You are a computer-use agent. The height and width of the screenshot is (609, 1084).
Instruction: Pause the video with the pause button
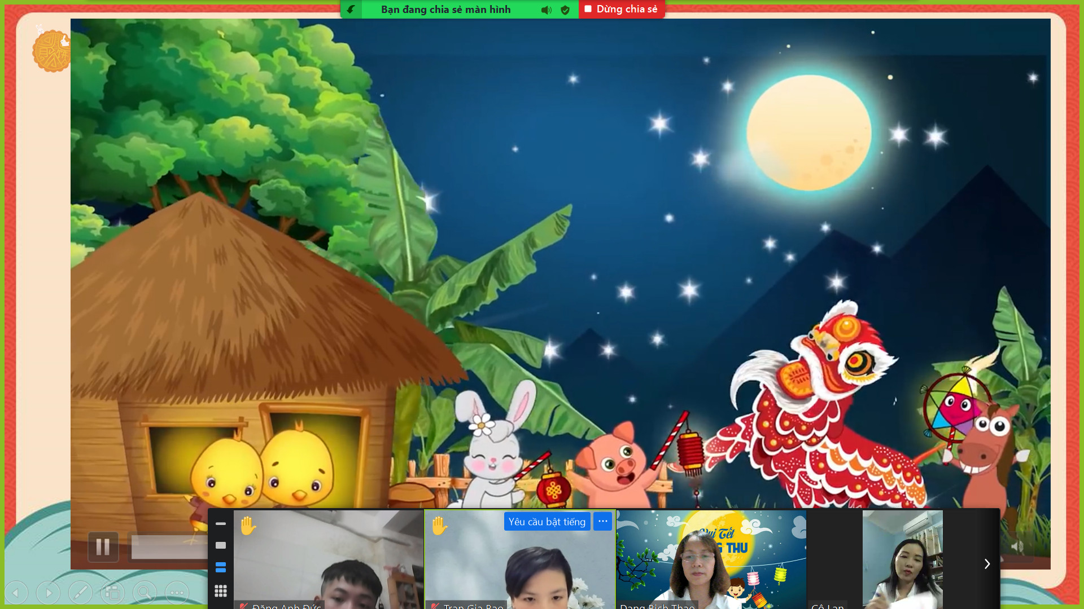pos(103,546)
